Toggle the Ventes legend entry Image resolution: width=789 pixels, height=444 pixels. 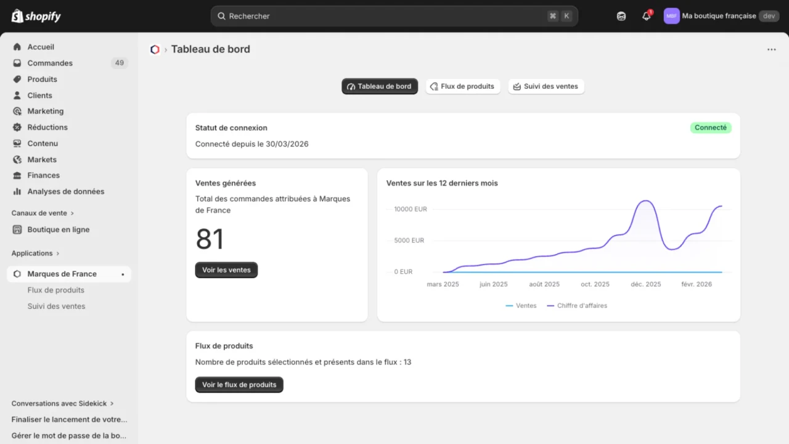[x=521, y=306]
